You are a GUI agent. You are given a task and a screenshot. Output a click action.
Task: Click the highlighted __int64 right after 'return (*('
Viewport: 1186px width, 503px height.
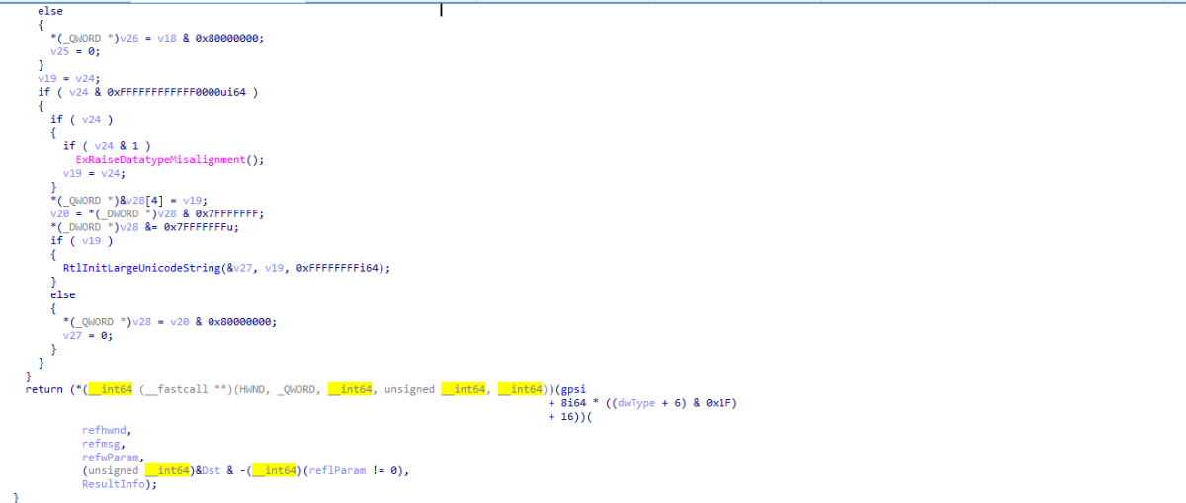click(x=110, y=389)
